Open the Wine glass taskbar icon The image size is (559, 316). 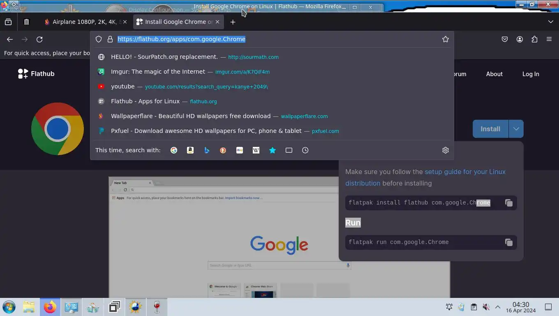(x=157, y=307)
